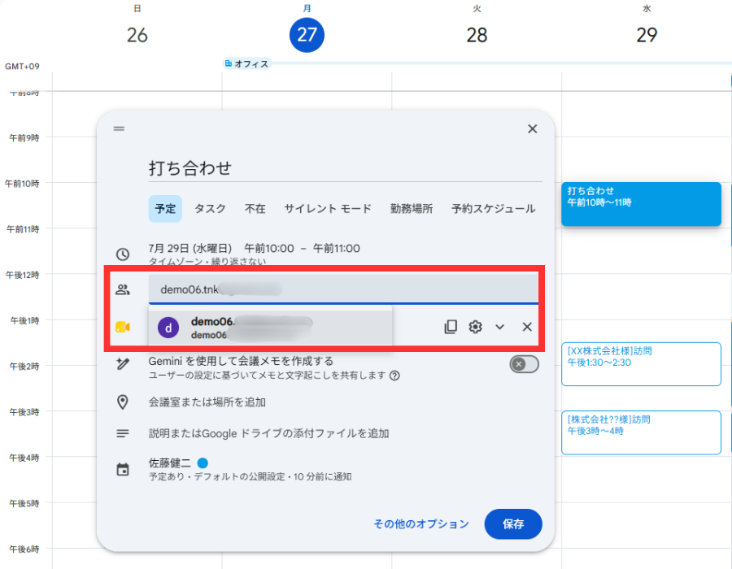Choose the demo06 guest suggestion

270,328
